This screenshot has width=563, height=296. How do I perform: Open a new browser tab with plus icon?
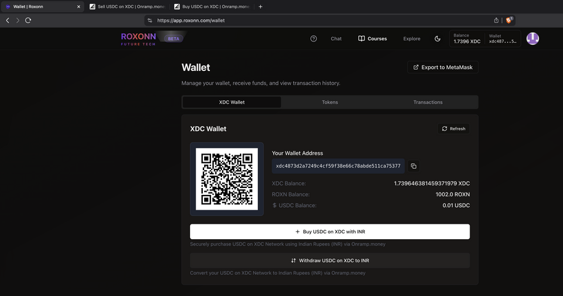tap(260, 6)
